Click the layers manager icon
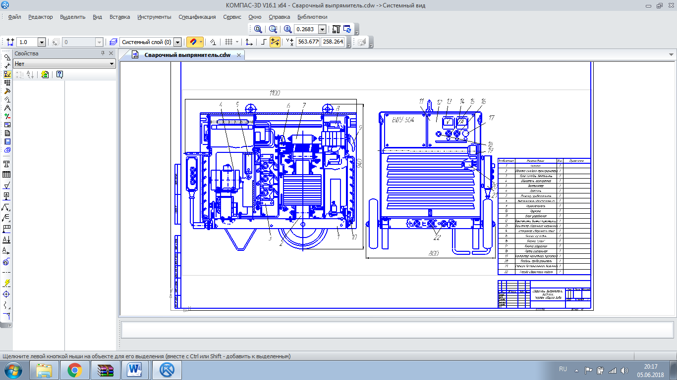The height and width of the screenshot is (380, 677). point(113,43)
